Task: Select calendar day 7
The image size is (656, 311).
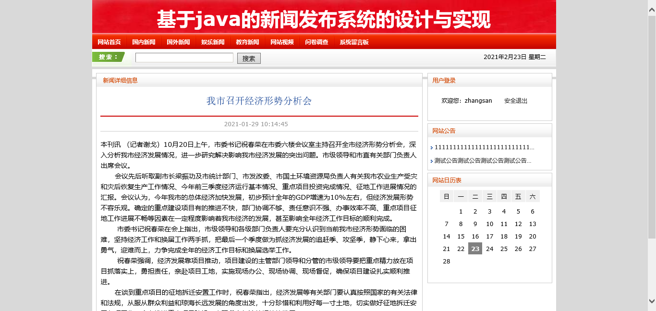Action: 447,224
